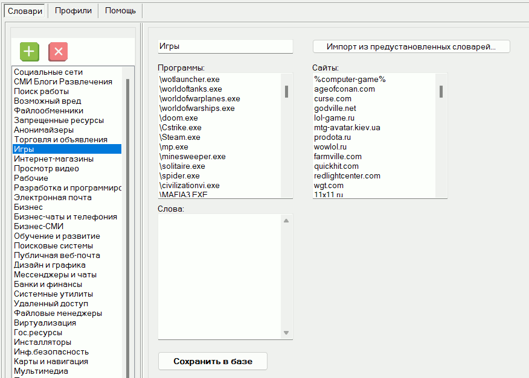Click godville.net site entry
529x378 pixels.
[x=335, y=109]
